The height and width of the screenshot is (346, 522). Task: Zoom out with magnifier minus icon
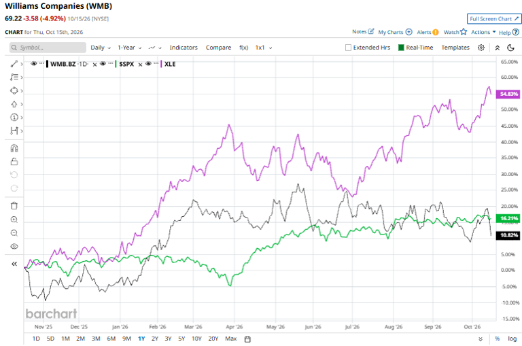click(14, 232)
